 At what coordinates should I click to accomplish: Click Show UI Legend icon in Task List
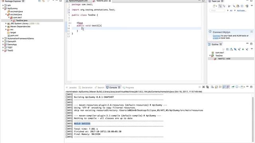click(x=247, y=6)
